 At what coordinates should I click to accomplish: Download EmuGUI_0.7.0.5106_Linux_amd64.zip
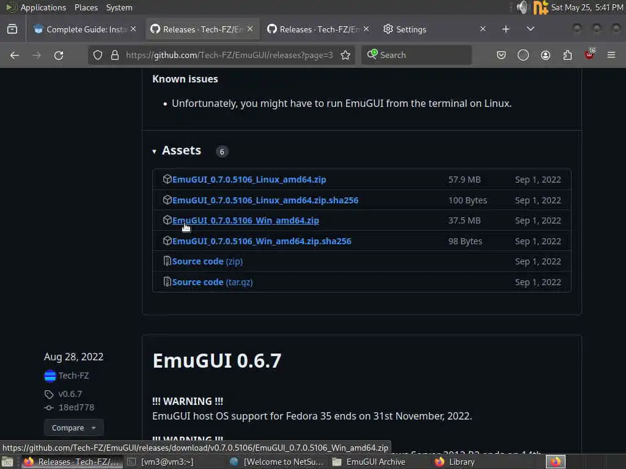tap(249, 180)
